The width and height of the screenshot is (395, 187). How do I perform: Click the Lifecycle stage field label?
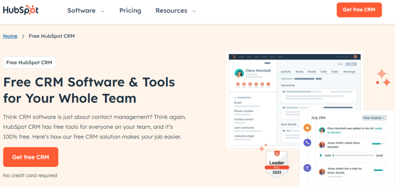click(x=244, y=136)
